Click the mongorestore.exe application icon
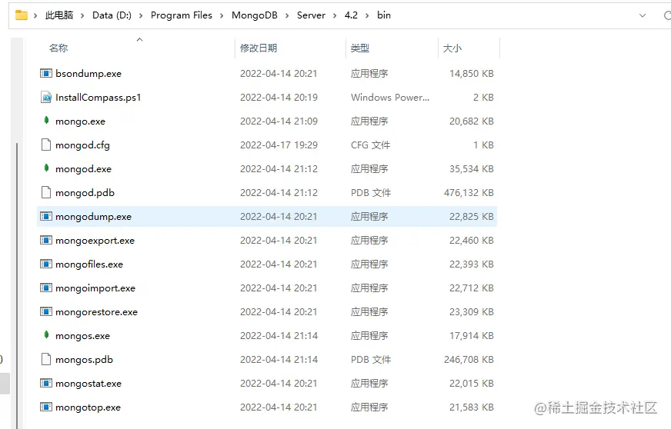Viewport: 671px width, 429px height. [x=46, y=312]
